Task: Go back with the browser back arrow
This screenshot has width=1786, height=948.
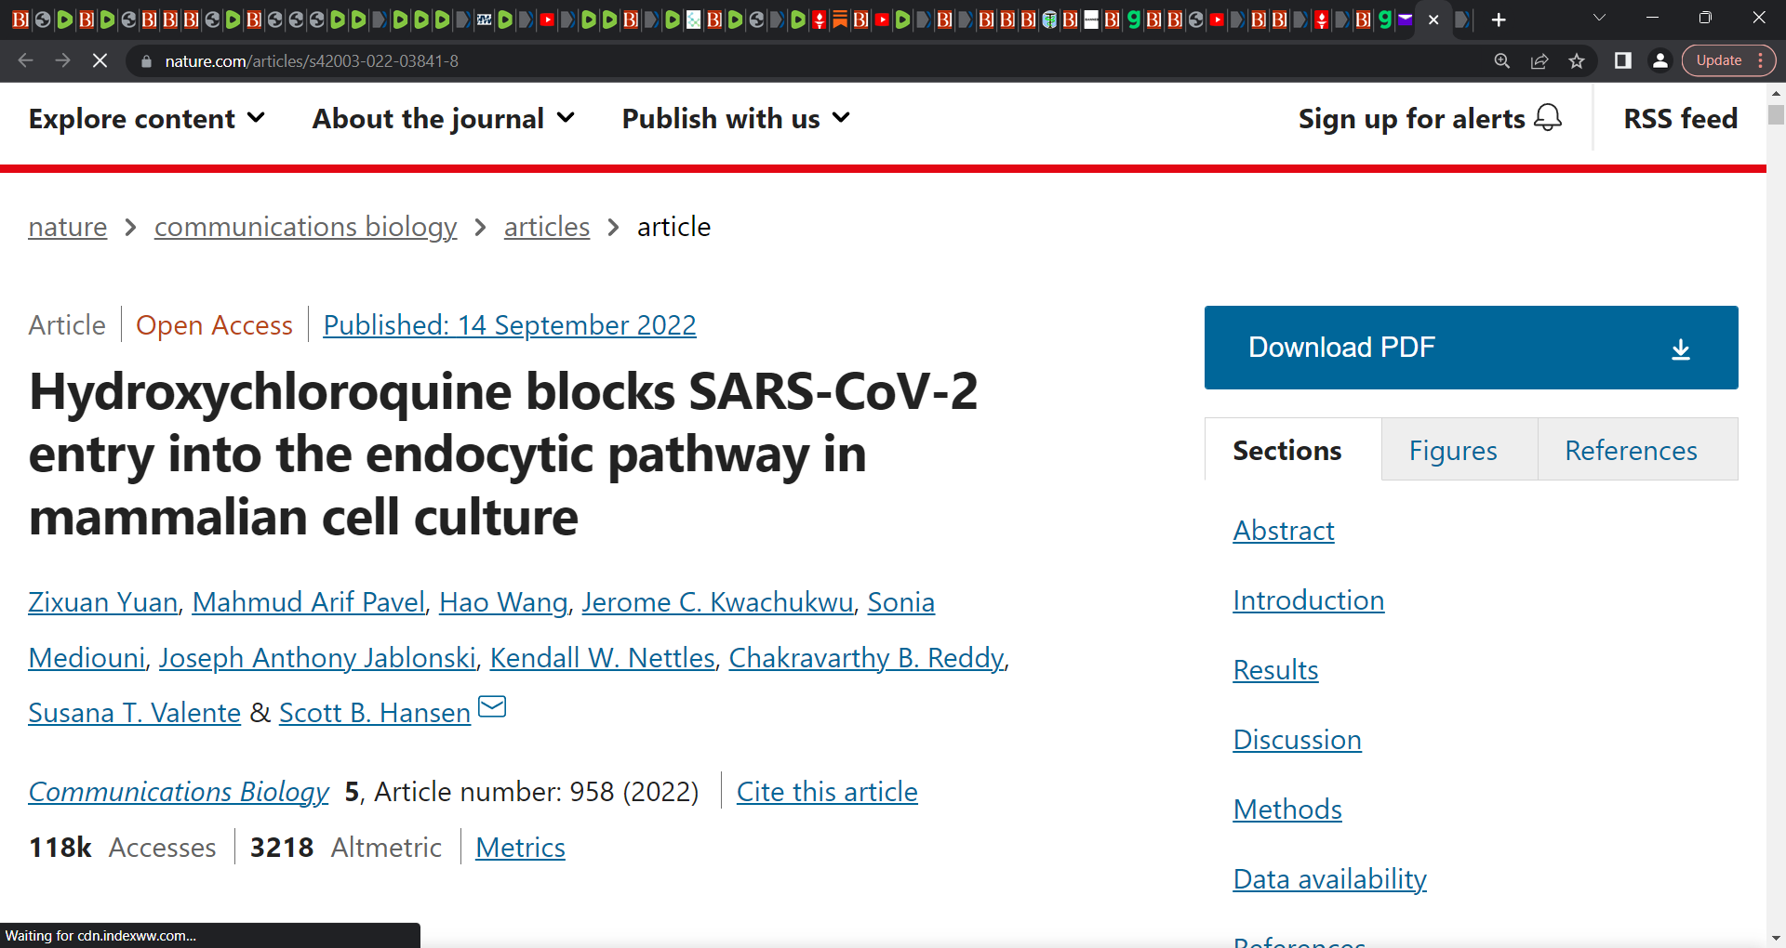Action: coord(25,60)
